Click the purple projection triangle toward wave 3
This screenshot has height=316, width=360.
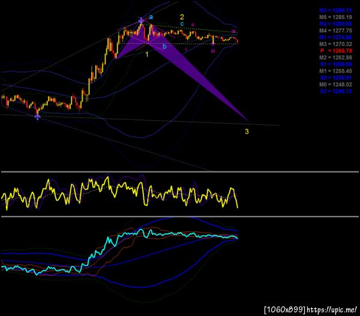click(x=195, y=71)
